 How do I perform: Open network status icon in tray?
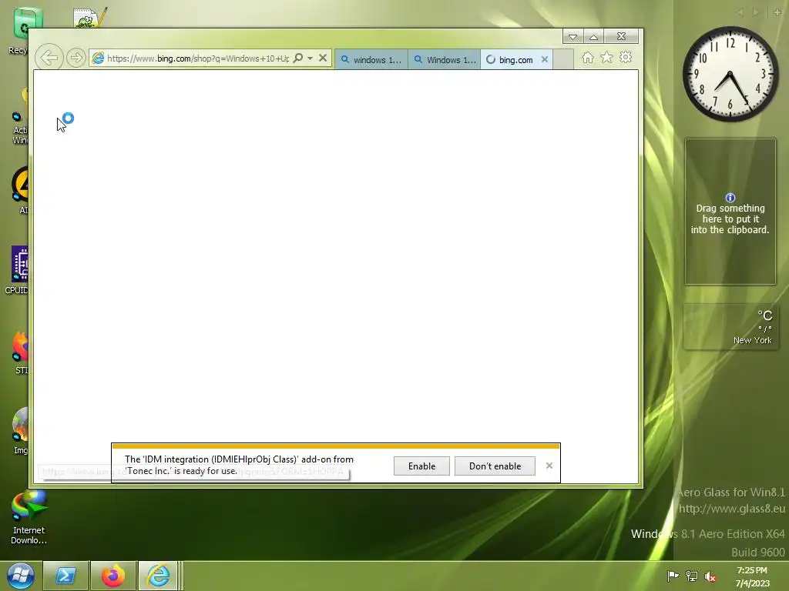692,576
